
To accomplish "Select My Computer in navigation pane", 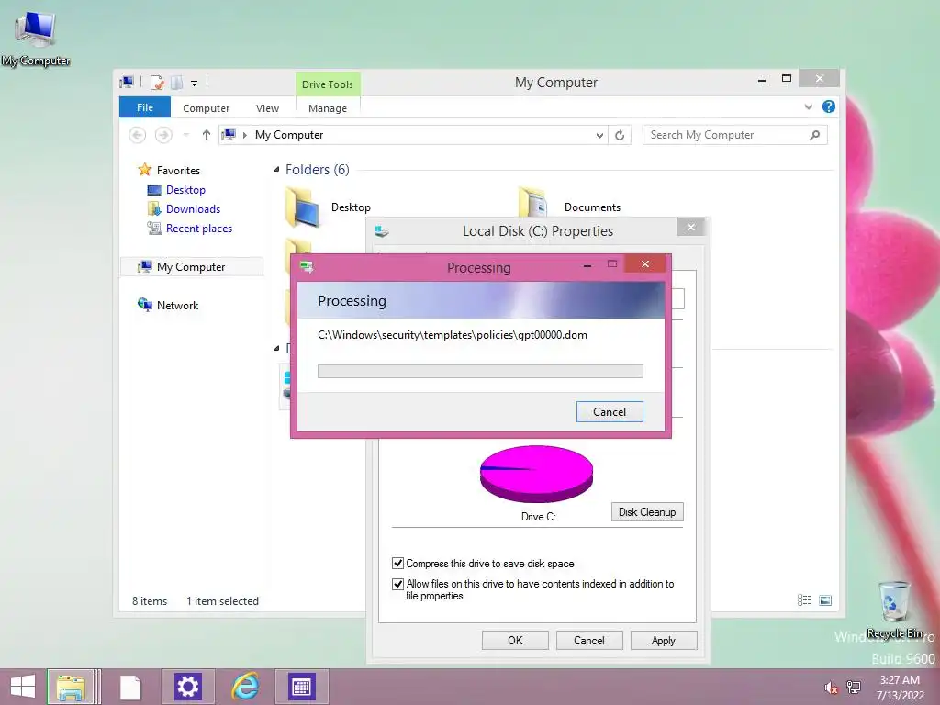I will [x=191, y=267].
